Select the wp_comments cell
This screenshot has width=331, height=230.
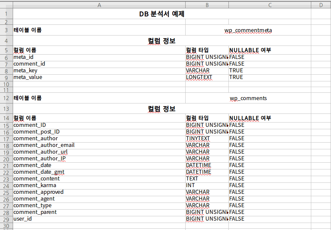(248, 98)
